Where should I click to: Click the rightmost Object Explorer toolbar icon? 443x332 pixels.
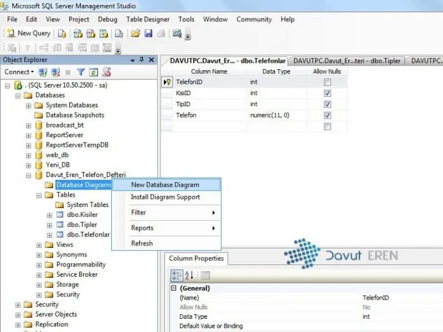107,72
